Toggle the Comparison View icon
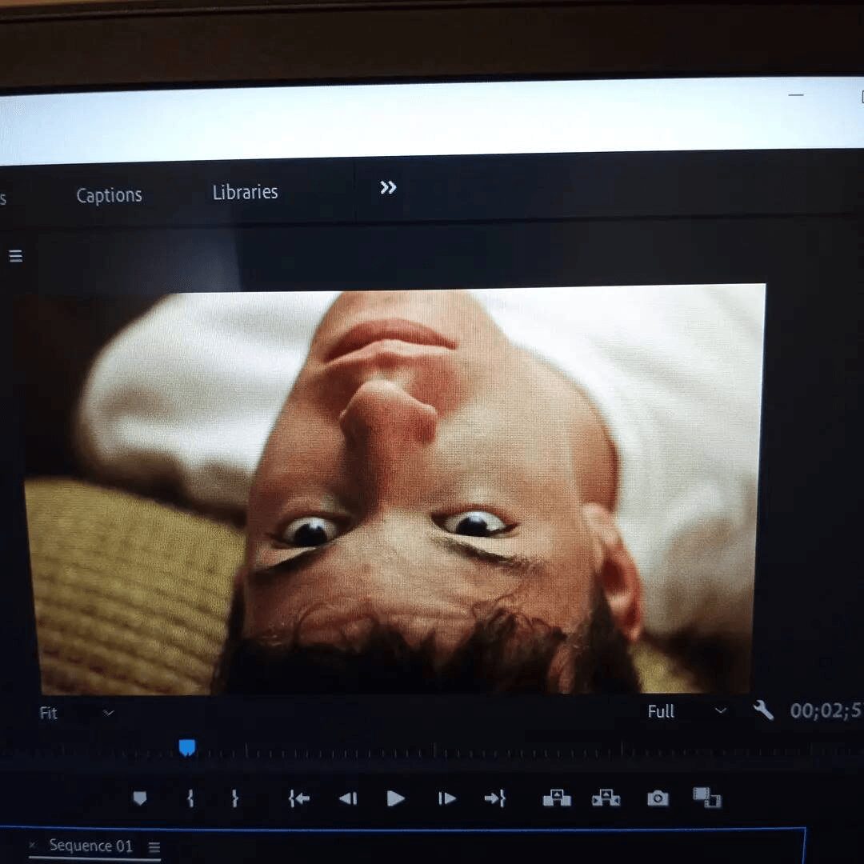864x864 pixels. point(706,798)
